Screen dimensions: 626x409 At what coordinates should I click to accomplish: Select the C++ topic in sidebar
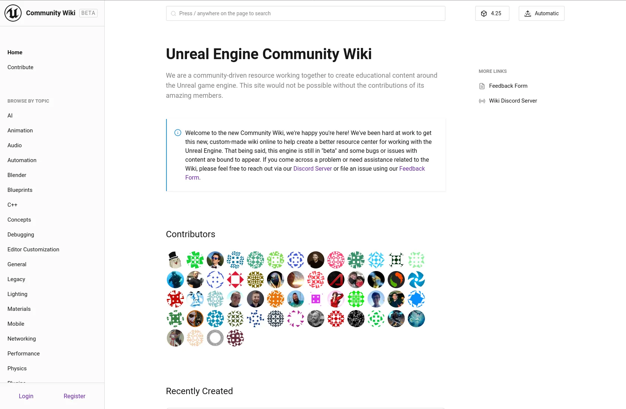(x=12, y=205)
